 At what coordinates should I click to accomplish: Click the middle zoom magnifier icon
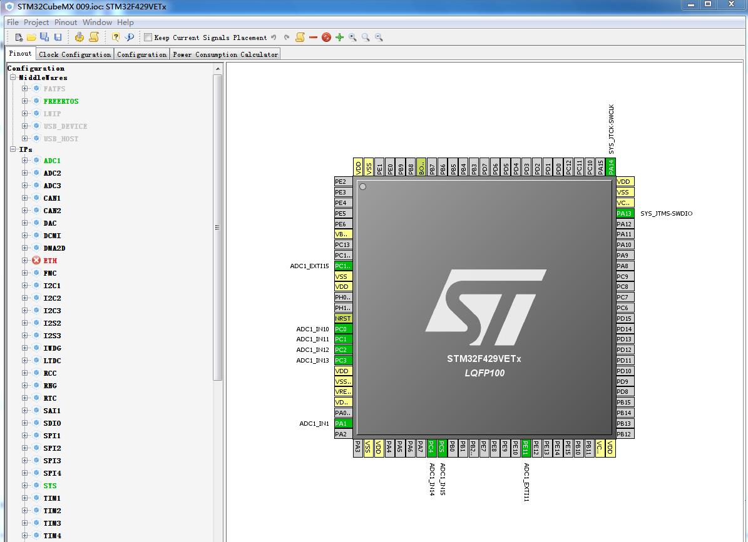(366, 37)
